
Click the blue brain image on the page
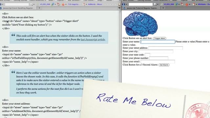pyautogui.click(x=140, y=24)
